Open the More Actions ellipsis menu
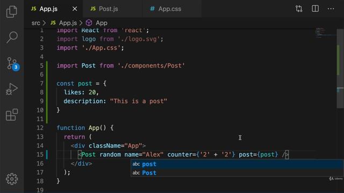This screenshot has height=193, width=344. tap(331, 9)
